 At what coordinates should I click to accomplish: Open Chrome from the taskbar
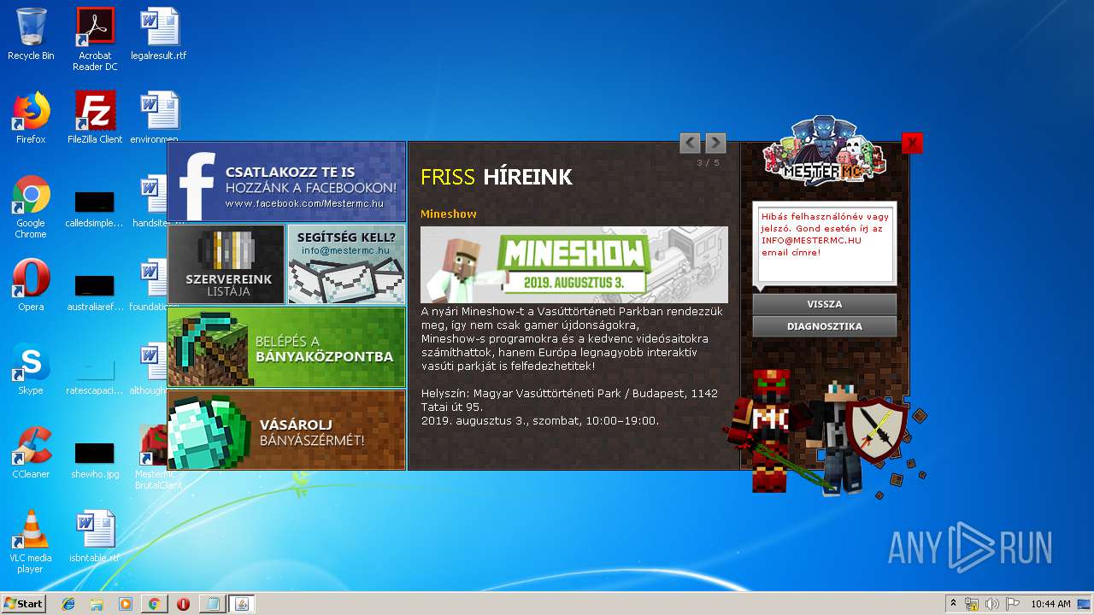point(154,604)
